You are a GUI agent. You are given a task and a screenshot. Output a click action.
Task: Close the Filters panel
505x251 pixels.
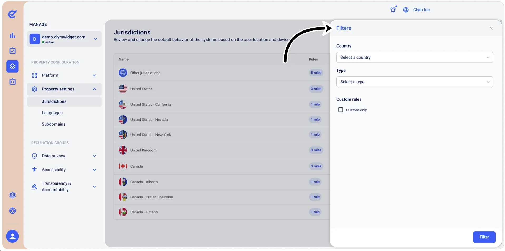point(491,28)
